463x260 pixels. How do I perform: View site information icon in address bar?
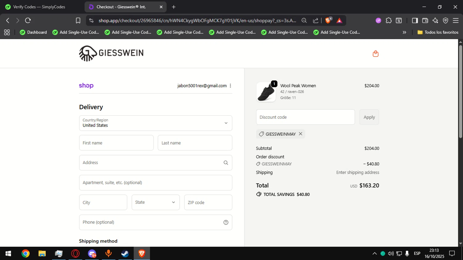pyautogui.click(x=91, y=20)
